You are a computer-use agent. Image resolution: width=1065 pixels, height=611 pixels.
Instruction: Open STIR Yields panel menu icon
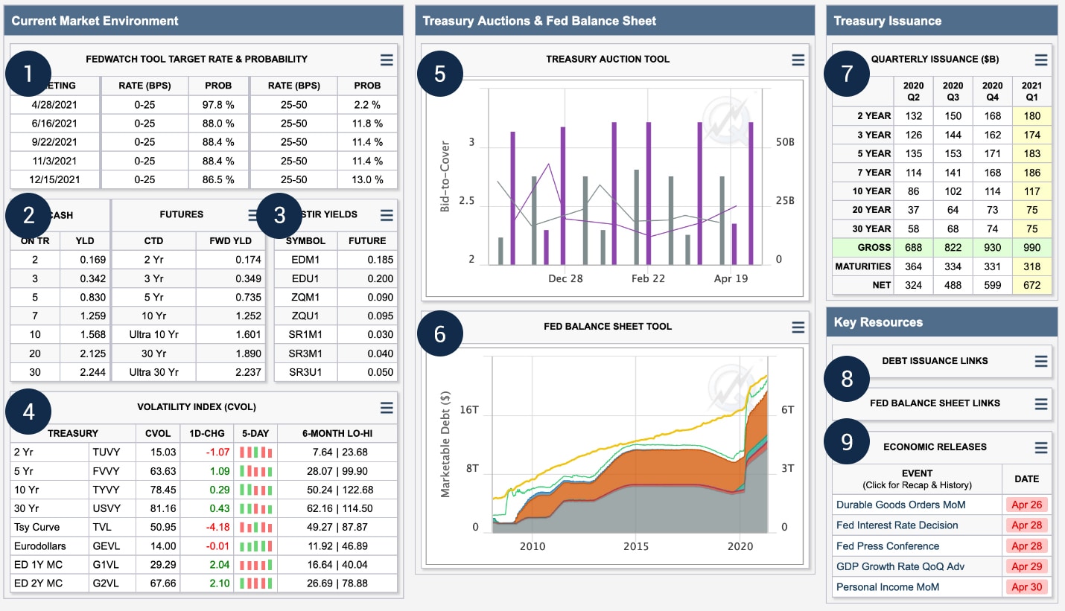click(x=387, y=215)
